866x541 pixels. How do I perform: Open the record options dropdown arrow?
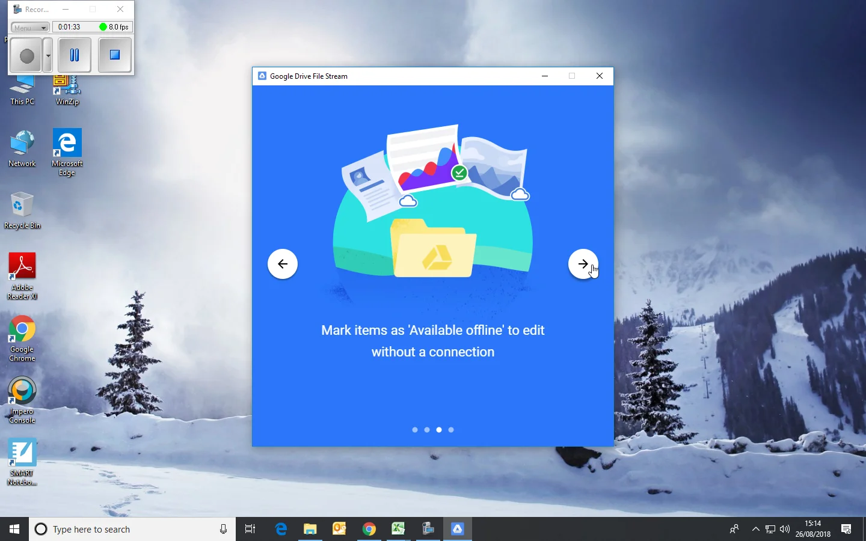pyautogui.click(x=48, y=55)
